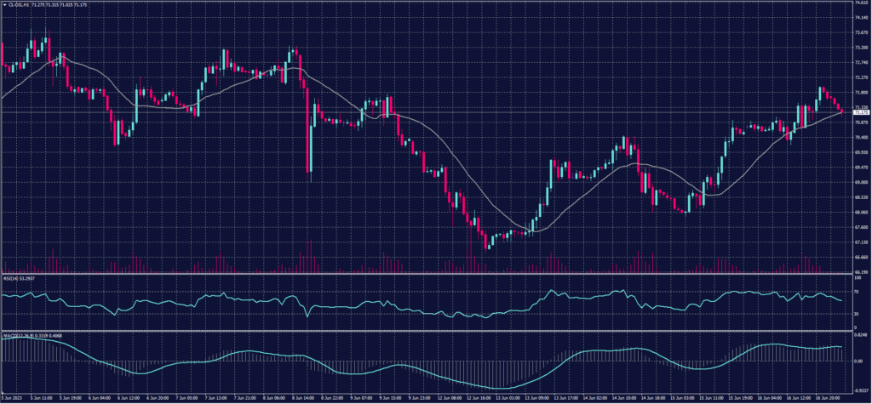The height and width of the screenshot is (404, 872).
Task: Select the current price tag 71.175
Action: pos(861,112)
